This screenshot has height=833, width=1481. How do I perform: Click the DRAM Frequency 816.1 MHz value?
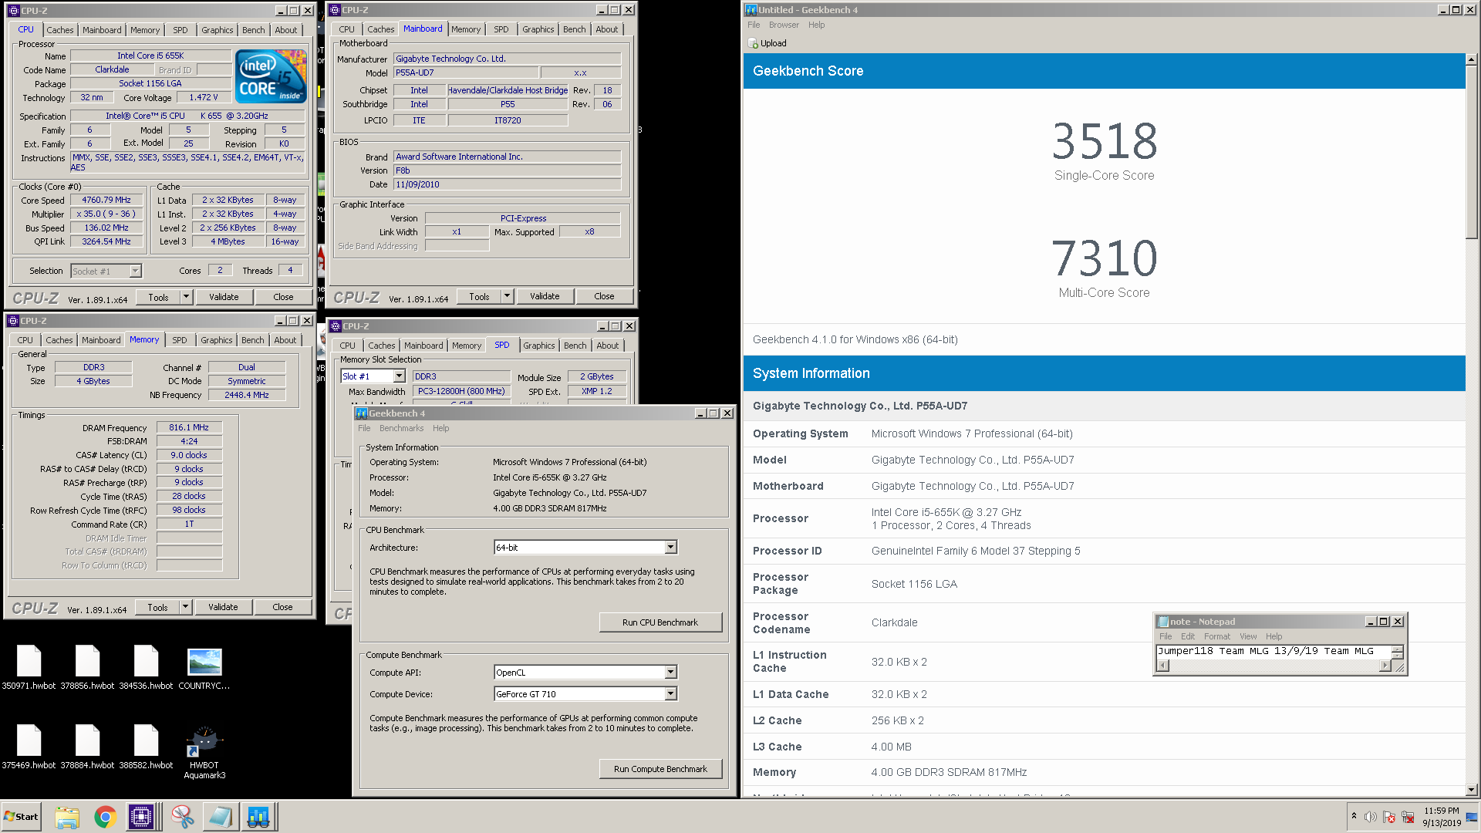pos(189,427)
